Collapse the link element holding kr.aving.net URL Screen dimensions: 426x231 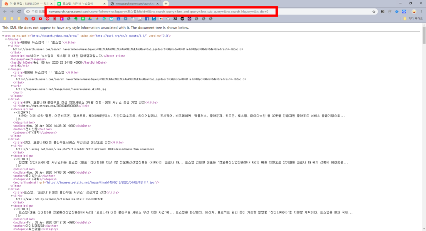pos(12,146)
